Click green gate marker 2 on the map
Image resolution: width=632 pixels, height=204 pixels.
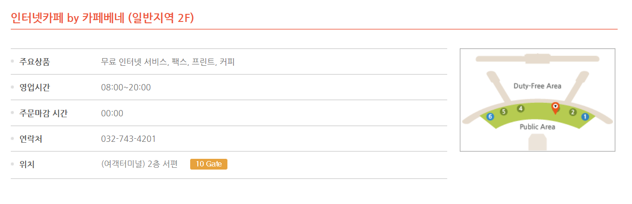pyautogui.click(x=572, y=112)
